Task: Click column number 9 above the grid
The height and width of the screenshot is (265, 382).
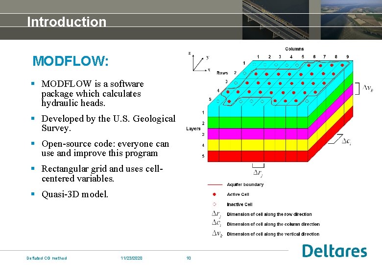Action: tap(348, 56)
